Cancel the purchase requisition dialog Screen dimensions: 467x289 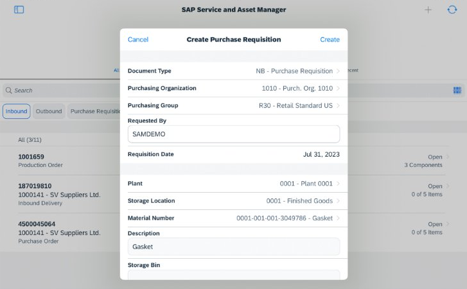click(x=138, y=40)
